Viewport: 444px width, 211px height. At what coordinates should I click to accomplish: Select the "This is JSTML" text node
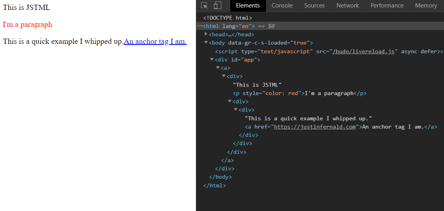pos(257,85)
